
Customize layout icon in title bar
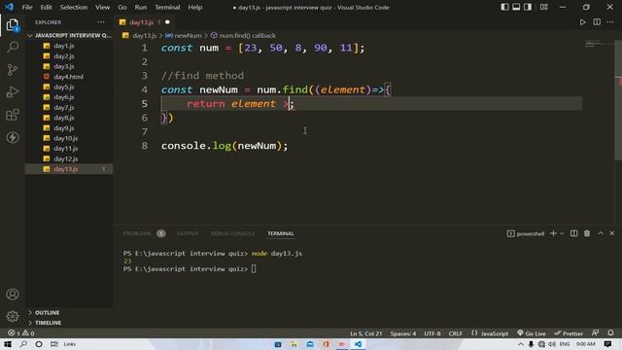(x=544, y=7)
